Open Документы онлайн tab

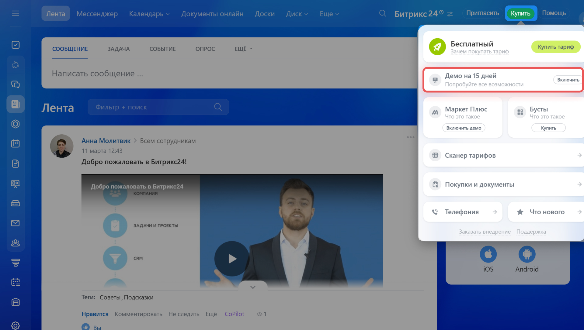click(x=212, y=14)
